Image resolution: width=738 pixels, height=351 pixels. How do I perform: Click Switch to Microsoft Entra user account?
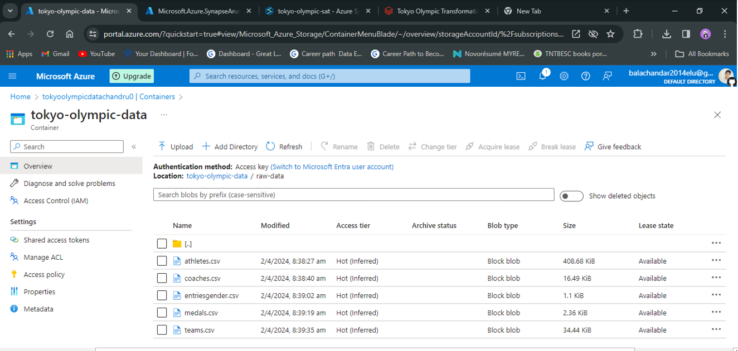pos(332,166)
